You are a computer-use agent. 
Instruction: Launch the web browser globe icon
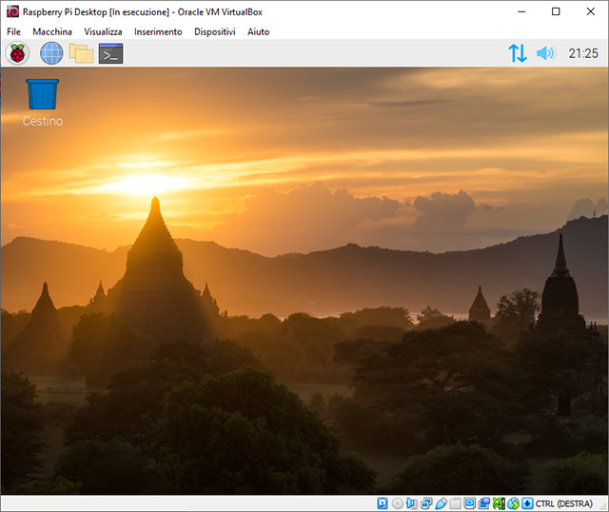[x=50, y=53]
